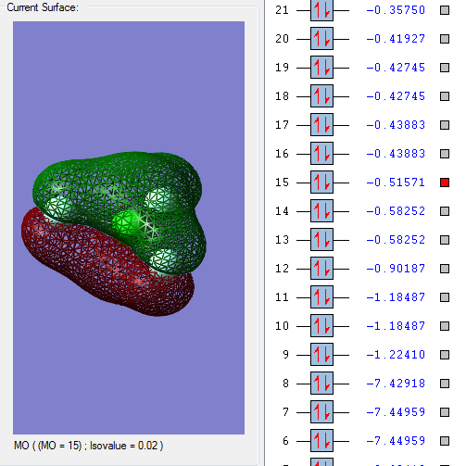Click the occupancy box for orbital 18

point(321,96)
